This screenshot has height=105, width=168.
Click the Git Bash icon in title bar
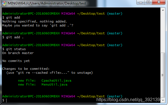coord(4,3)
